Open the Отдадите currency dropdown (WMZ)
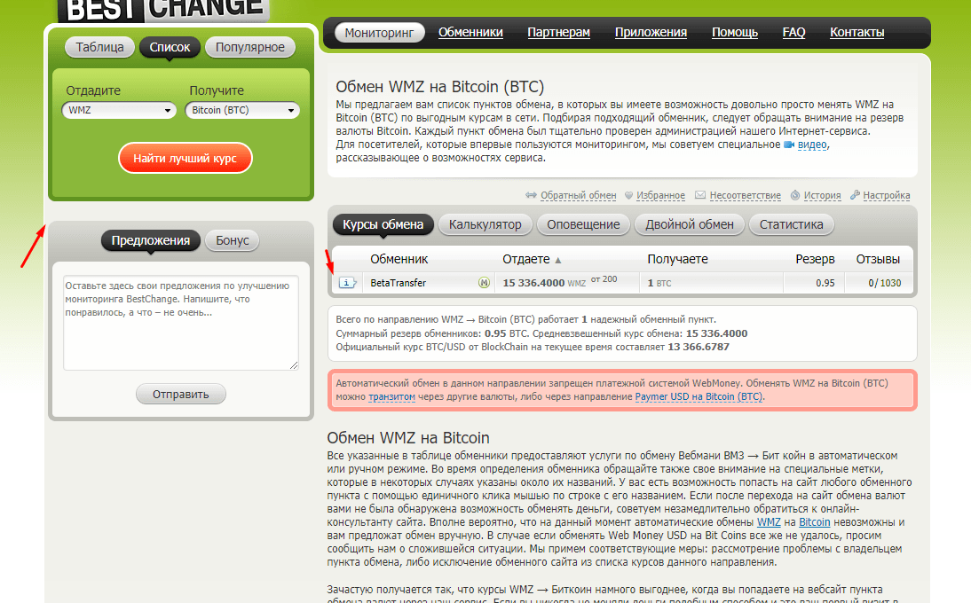This screenshot has height=603, width=971. coord(120,111)
